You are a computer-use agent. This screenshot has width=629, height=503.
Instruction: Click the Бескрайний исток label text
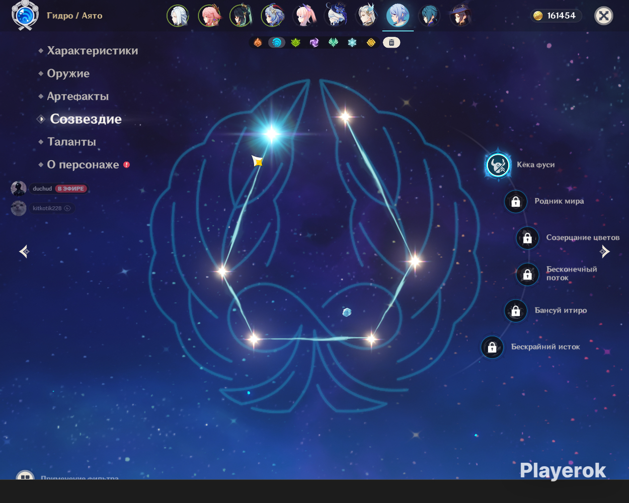[x=545, y=347]
